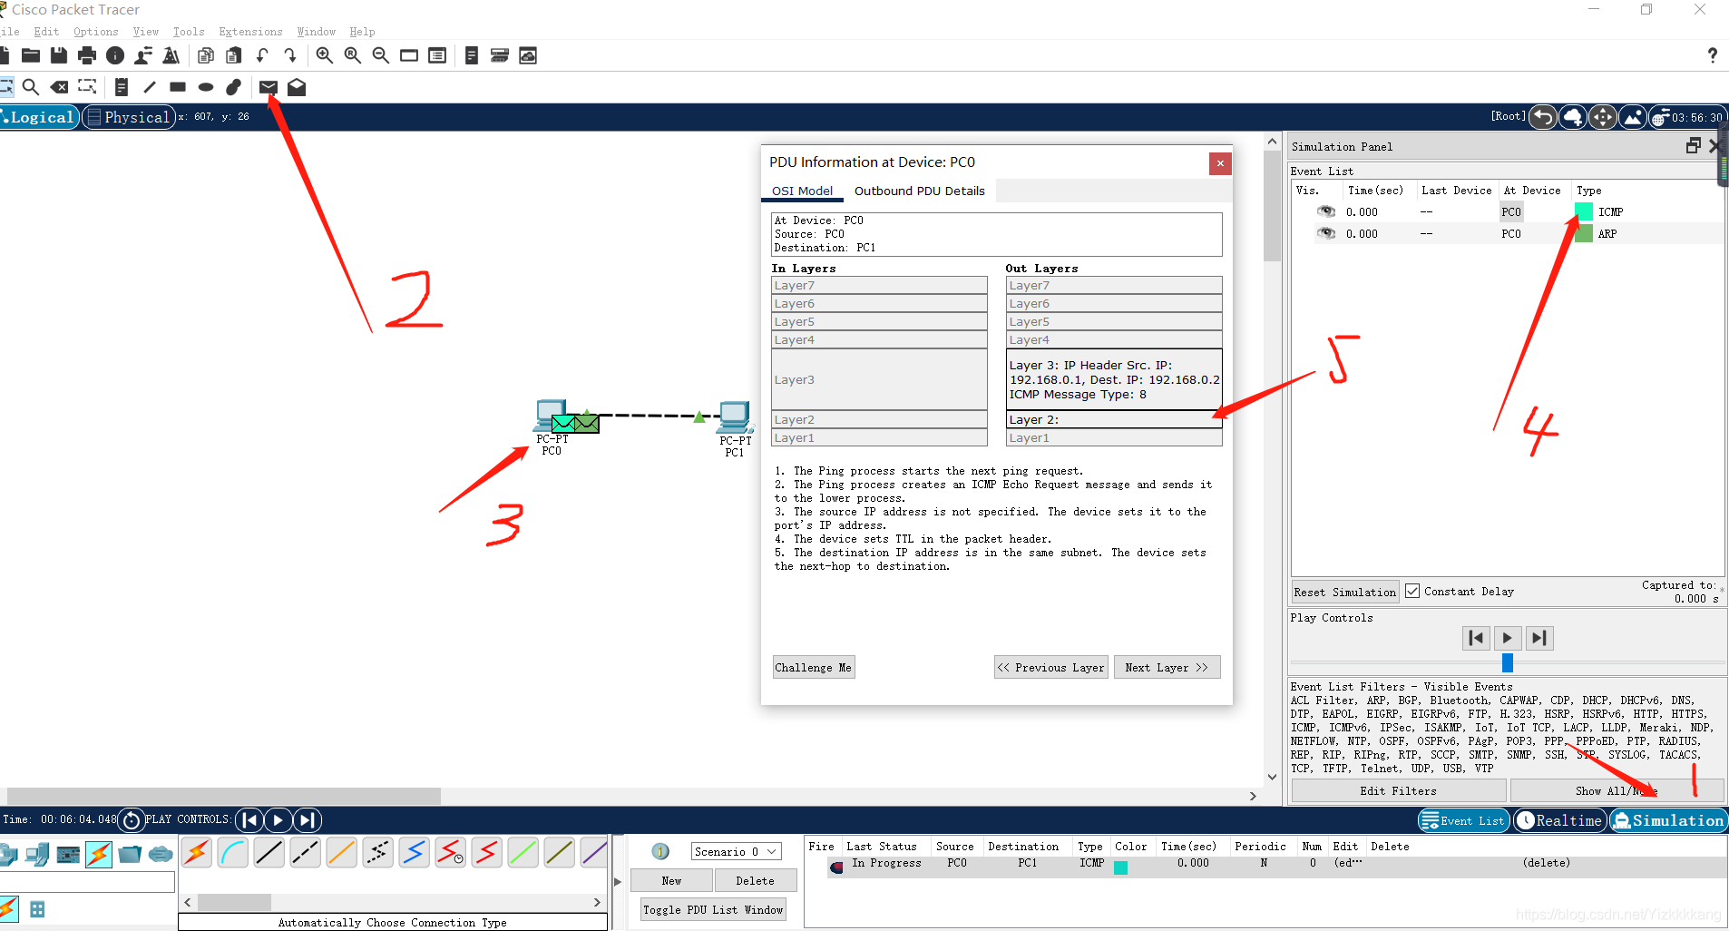
Task: Undo the last action
Action: tap(262, 56)
